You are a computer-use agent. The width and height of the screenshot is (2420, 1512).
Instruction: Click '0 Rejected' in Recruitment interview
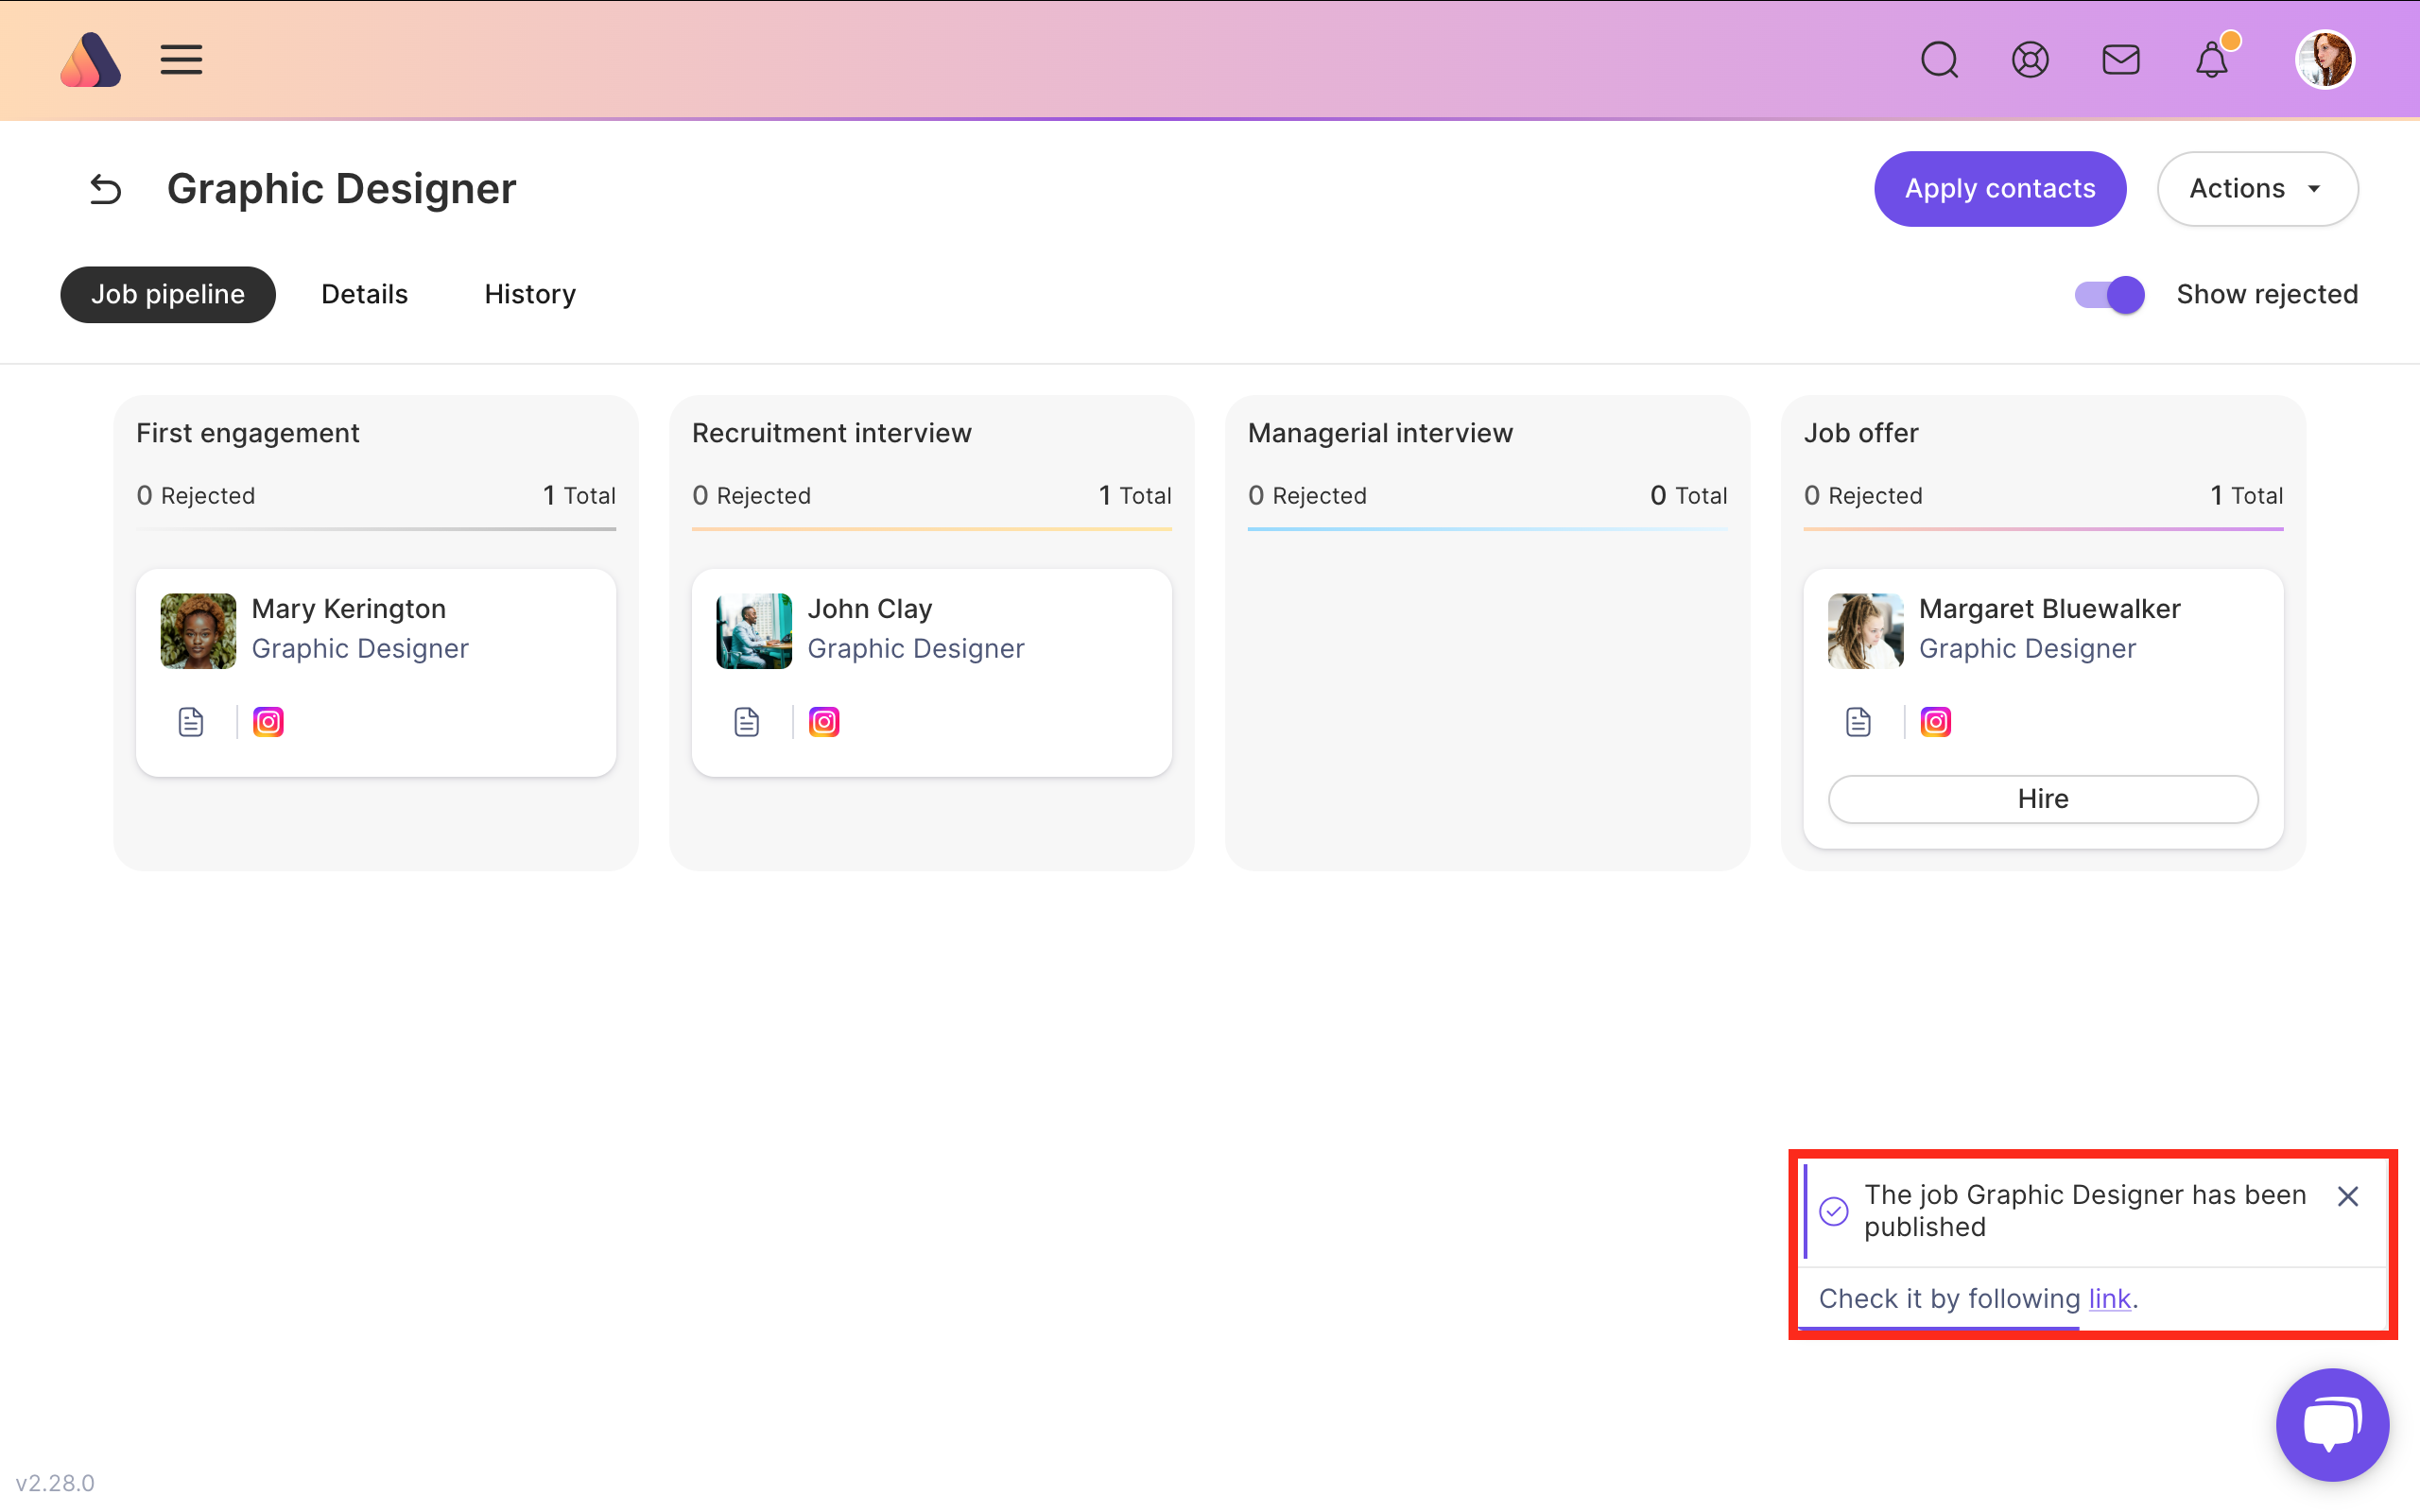[x=751, y=496]
